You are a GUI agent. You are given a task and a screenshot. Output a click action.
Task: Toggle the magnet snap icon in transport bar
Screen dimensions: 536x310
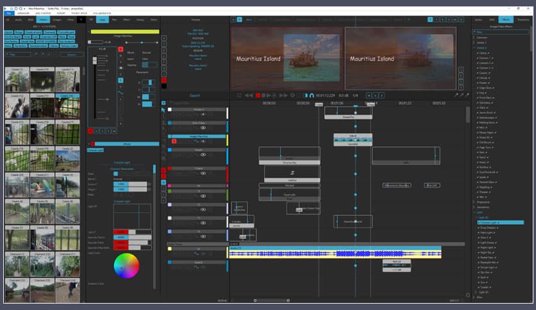(311, 95)
